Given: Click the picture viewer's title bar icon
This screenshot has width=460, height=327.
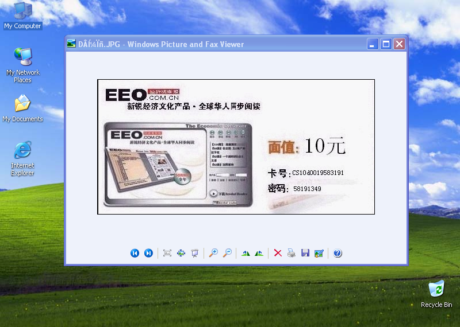Looking at the screenshot, I should 71,44.
